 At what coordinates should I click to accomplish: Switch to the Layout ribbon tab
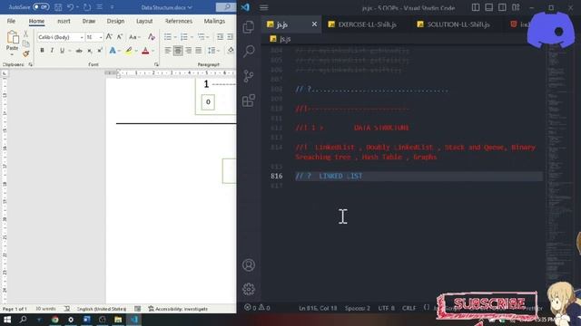tap(144, 21)
